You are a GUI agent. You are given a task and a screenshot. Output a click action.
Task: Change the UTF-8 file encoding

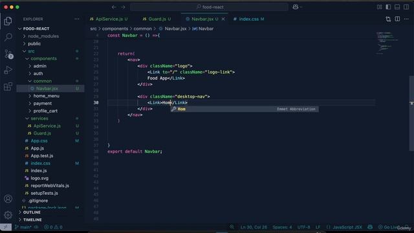click(x=303, y=227)
